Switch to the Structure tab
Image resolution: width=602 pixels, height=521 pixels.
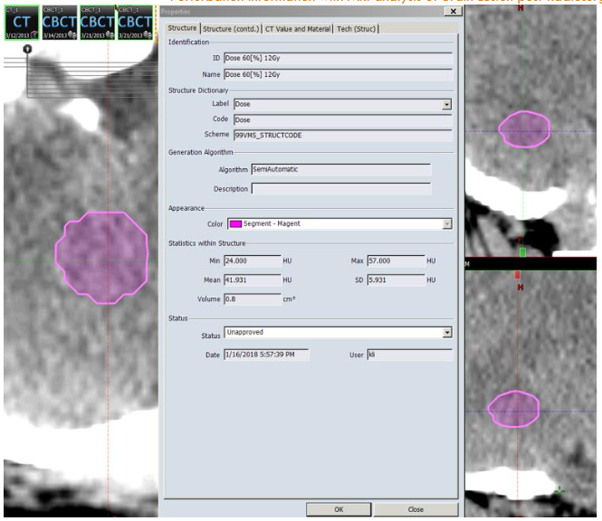[182, 28]
